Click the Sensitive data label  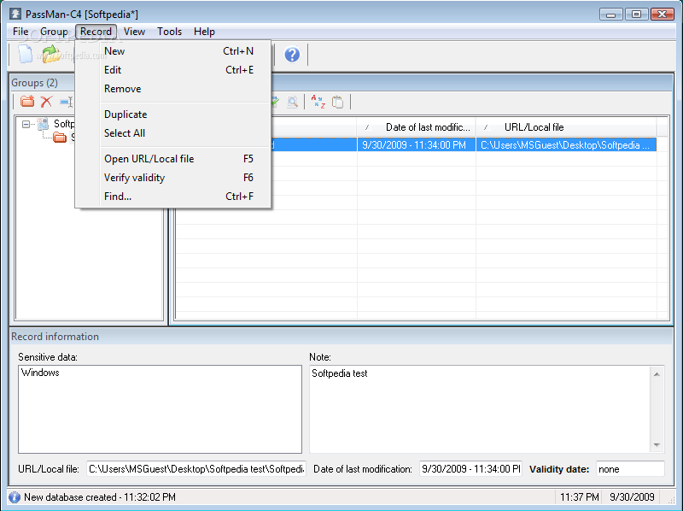click(48, 357)
